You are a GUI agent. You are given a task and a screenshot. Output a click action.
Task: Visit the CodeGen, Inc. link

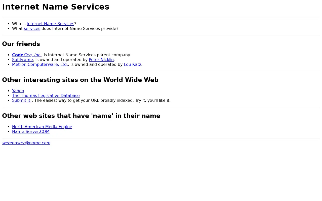click(x=27, y=55)
